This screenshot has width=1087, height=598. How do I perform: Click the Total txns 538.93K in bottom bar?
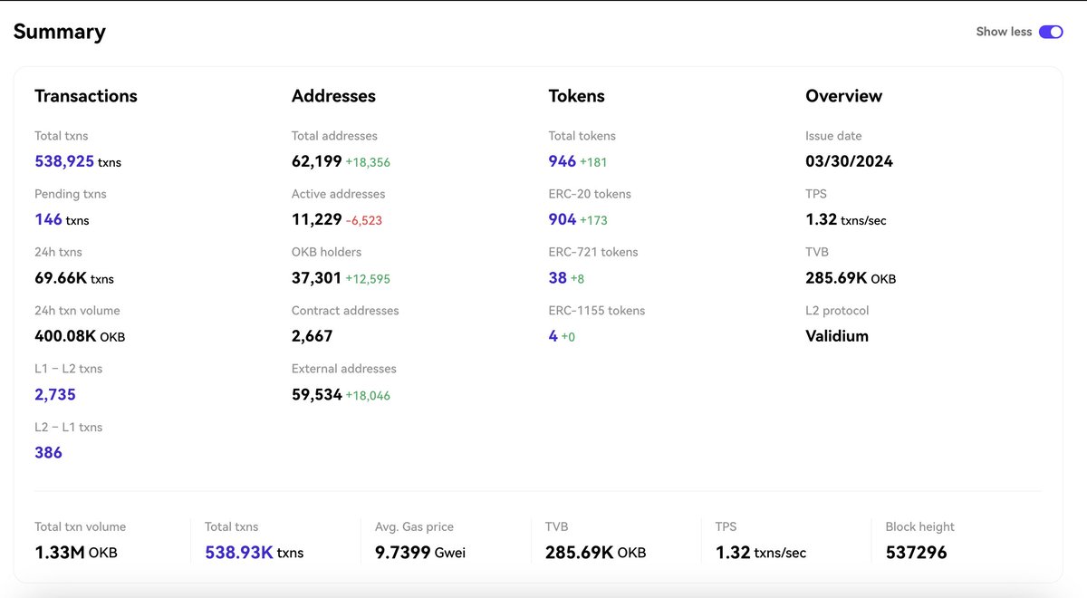[x=236, y=552]
